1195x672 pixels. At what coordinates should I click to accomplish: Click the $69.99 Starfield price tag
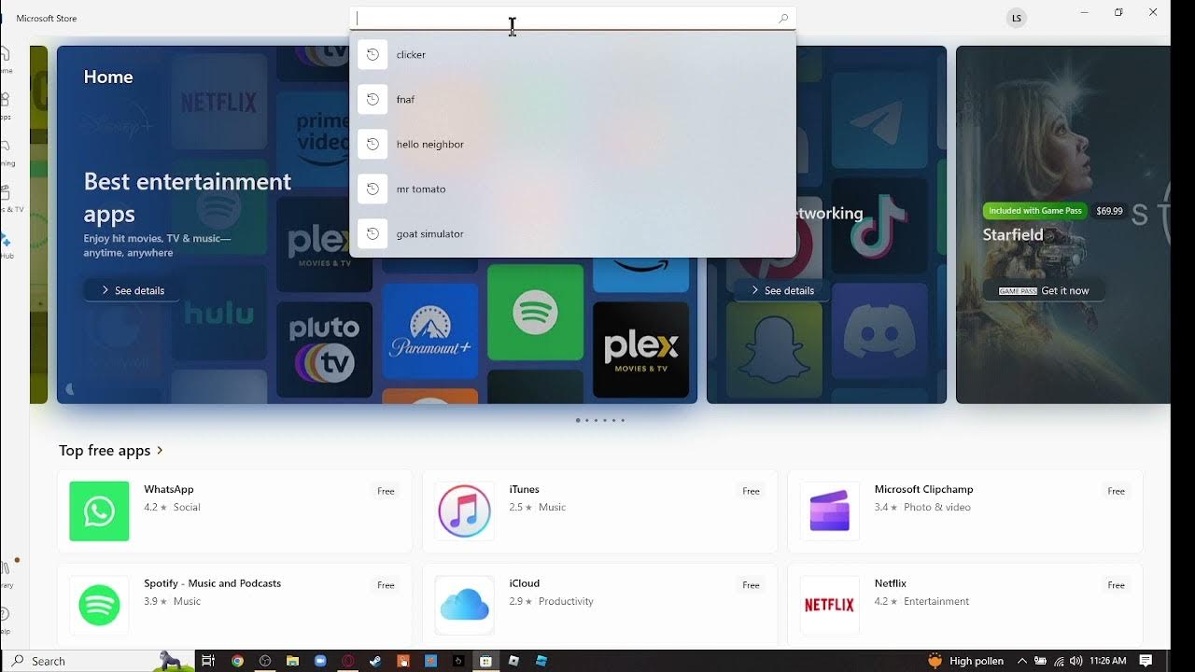[1109, 211]
